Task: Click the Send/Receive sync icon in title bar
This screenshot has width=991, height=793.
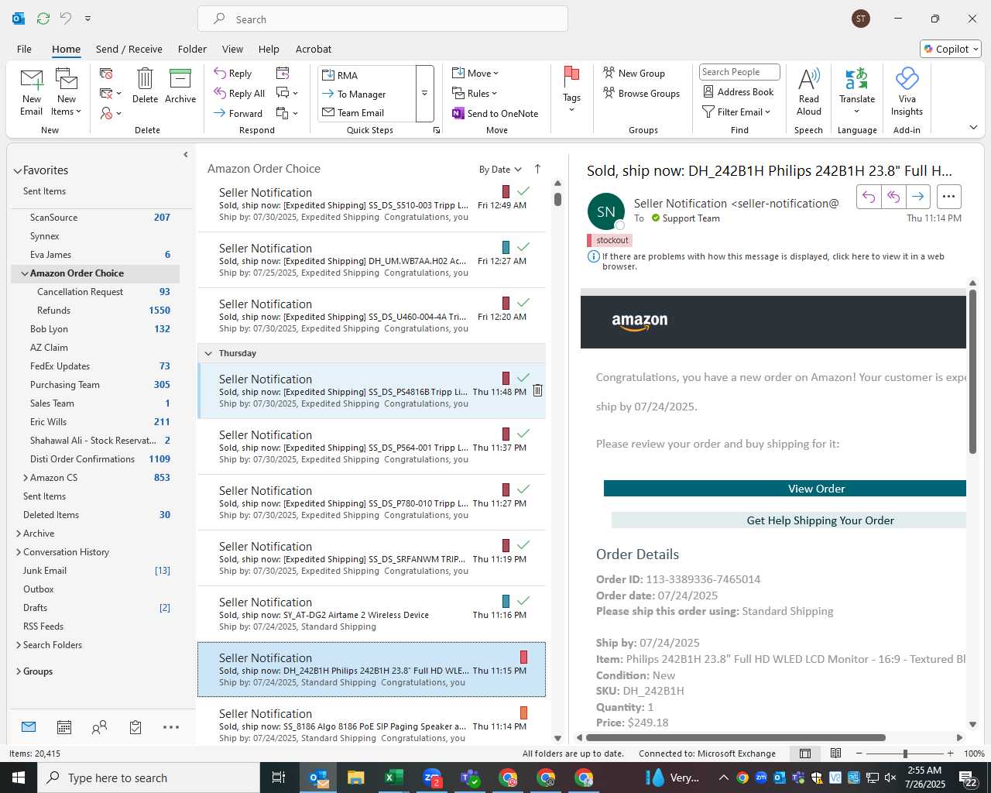Action: point(43,18)
